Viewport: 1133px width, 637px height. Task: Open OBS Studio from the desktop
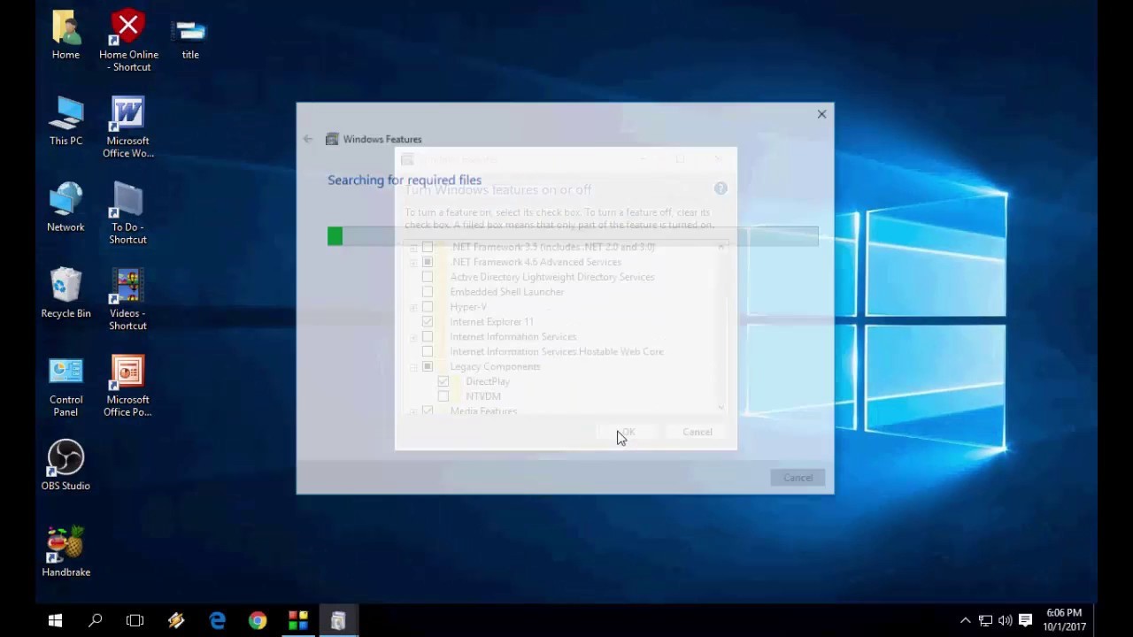pyautogui.click(x=66, y=464)
